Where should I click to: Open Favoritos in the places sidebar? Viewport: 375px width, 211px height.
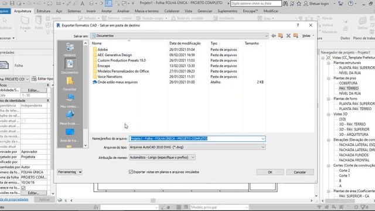pos(70,84)
